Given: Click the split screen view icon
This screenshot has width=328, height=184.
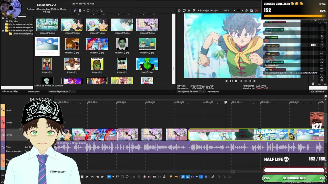Looking at the screenshot, I should point(194,10).
